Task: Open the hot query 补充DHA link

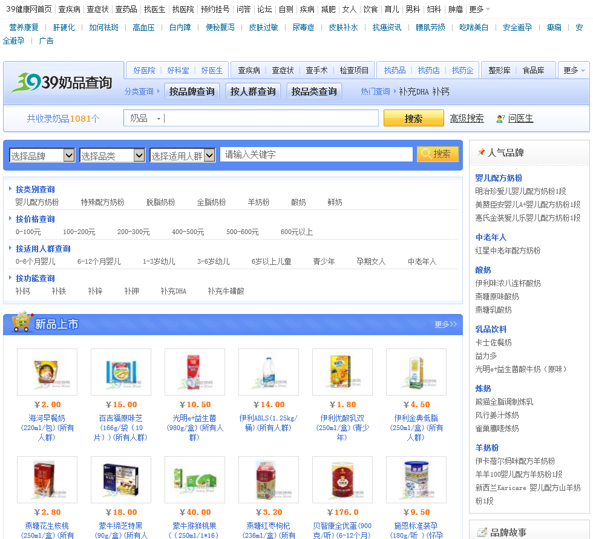Action: 414,91
